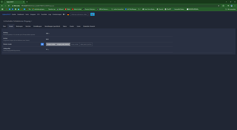Open the new tab plus button
The width and height of the screenshot is (237, 130).
[27, 2]
